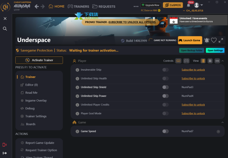Click the subscribe to unlock all options link
The height and width of the screenshot is (158, 228).
(132, 22)
